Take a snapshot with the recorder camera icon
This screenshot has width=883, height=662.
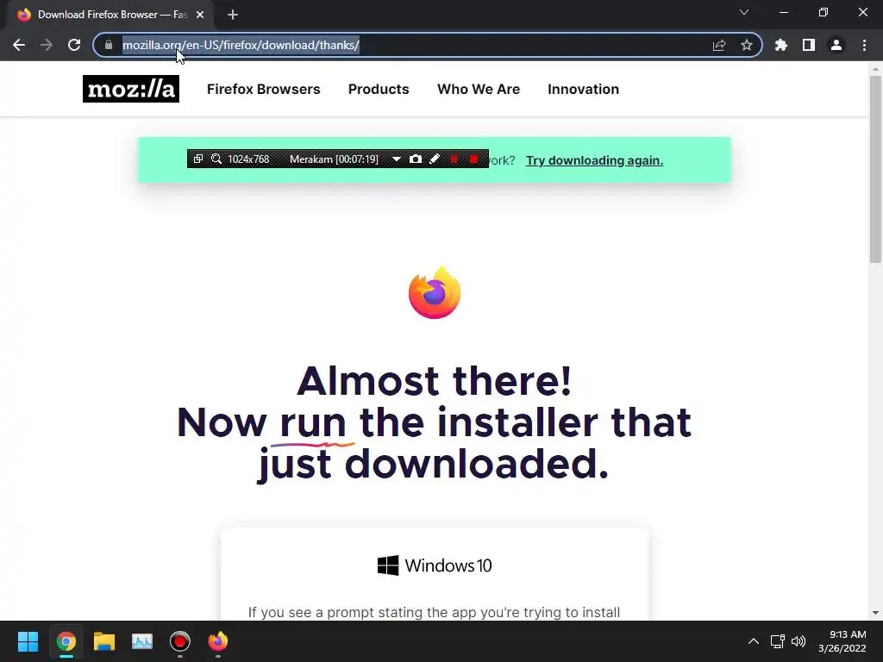416,159
